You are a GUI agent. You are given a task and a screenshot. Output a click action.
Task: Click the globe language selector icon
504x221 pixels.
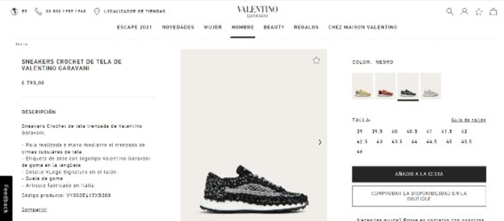pos(14,11)
